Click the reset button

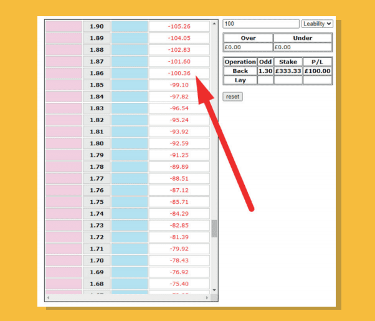(232, 97)
